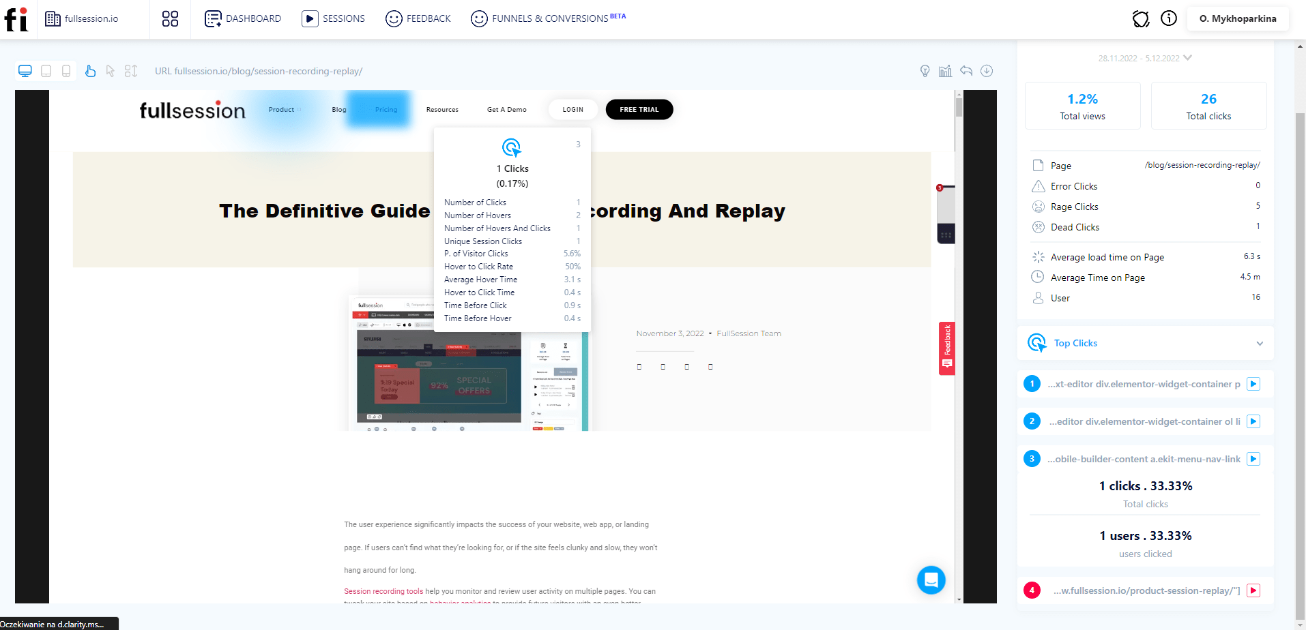Play session for top click item 1
The width and height of the screenshot is (1306, 630).
point(1253,384)
